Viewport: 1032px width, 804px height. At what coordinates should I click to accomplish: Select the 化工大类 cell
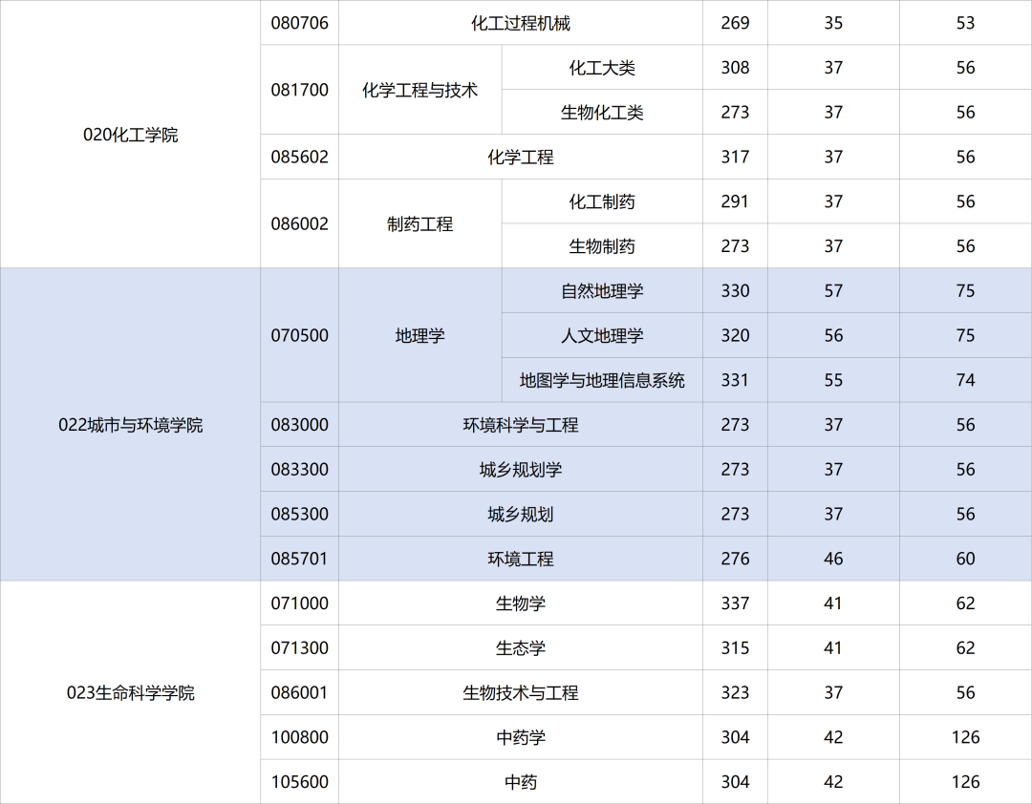point(601,67)
